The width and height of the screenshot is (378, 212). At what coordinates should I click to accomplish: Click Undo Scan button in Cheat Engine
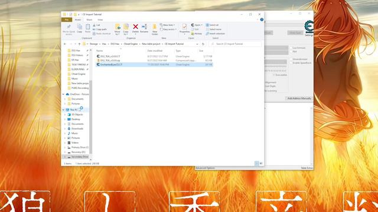point(295,33)
